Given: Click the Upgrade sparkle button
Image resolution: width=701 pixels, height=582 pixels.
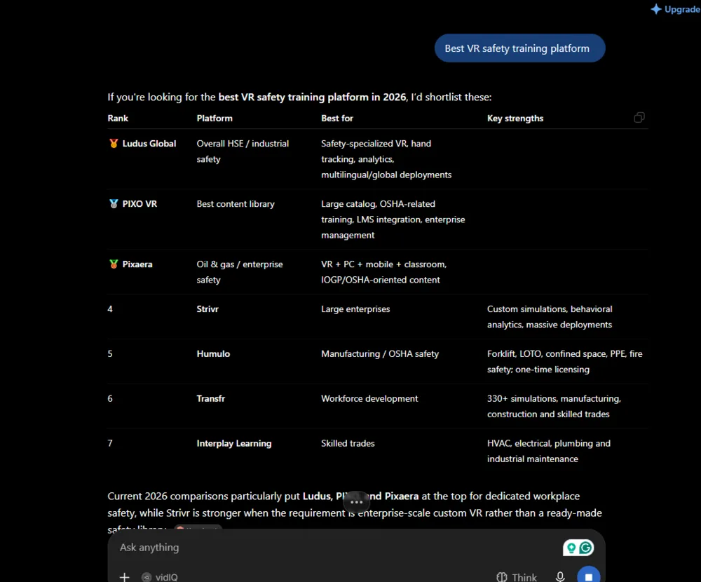Looking at the screenshot, I should coord(675,9).
